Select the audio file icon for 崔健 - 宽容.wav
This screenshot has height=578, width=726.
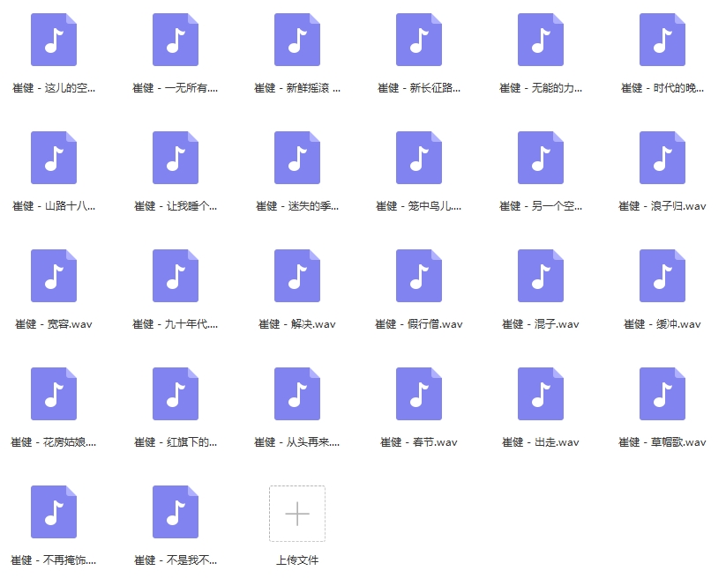(54, 276)
